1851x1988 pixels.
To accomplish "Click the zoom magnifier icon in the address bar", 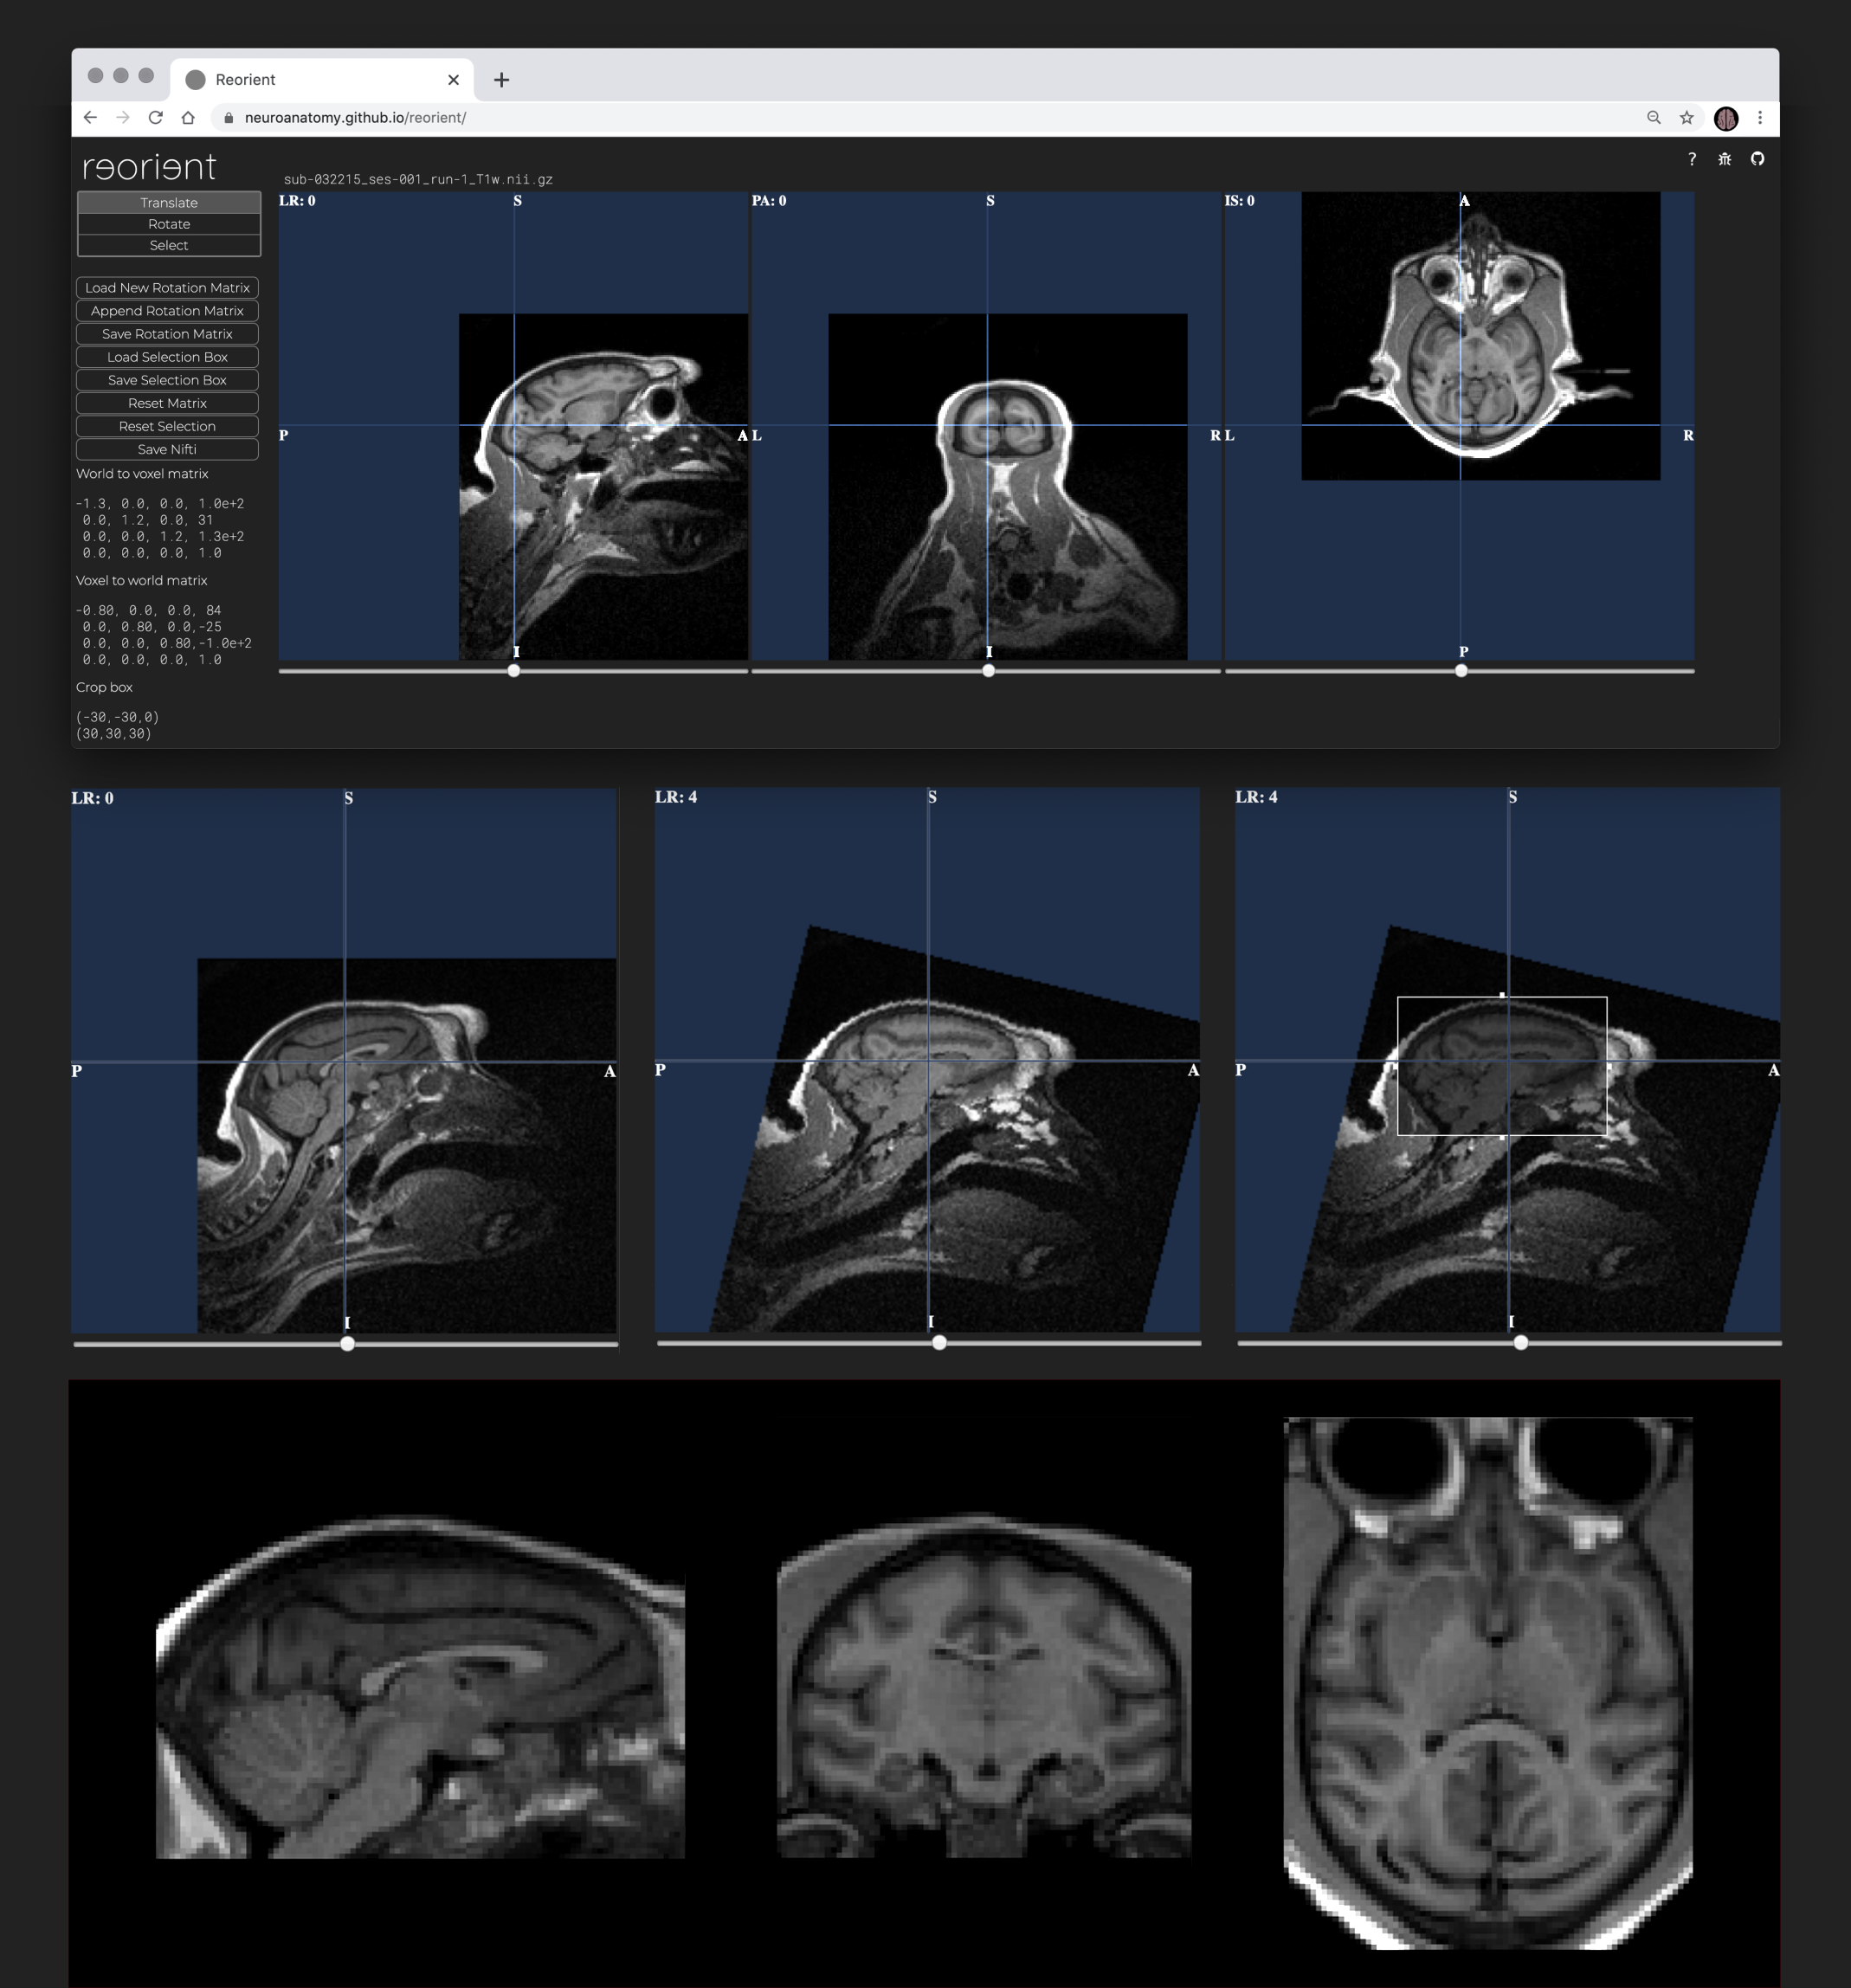I will 1653,118.
